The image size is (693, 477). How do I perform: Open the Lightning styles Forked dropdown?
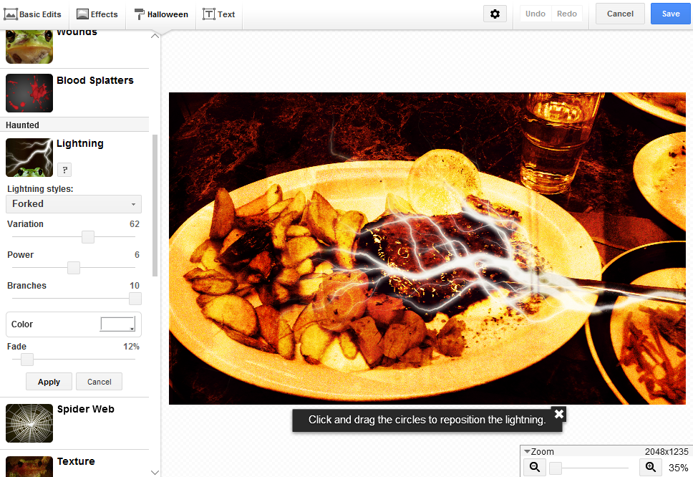(x=74, y=204)
